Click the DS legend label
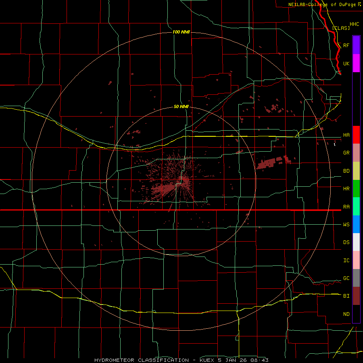The height and width of the screenshot is (363, 363). coord(346,242)
